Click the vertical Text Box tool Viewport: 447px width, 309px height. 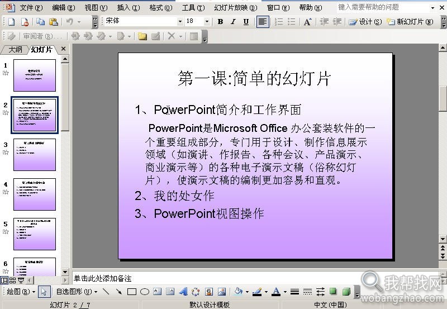[x=170, y=292]
